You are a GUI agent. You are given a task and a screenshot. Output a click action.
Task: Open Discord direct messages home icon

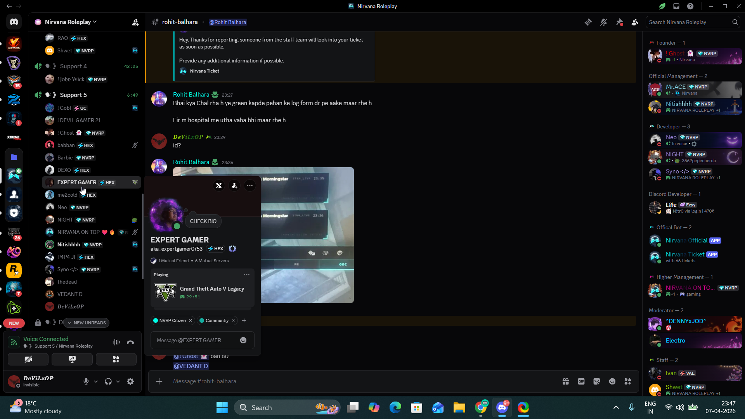tap(14, 22)
